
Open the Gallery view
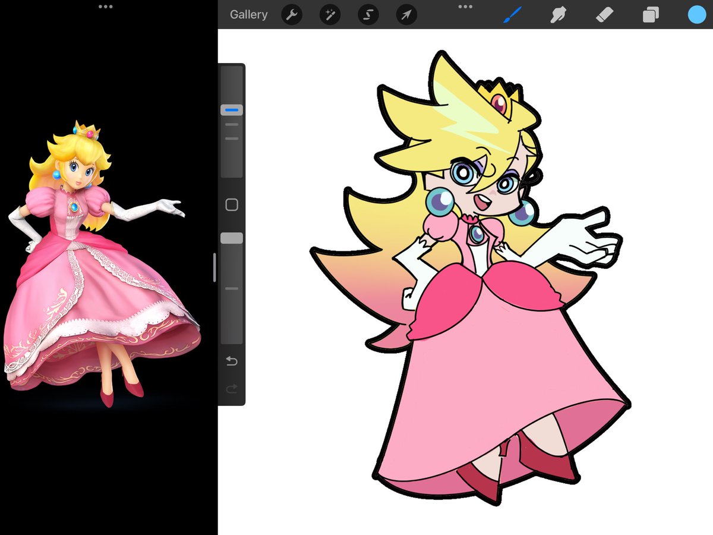248,14
